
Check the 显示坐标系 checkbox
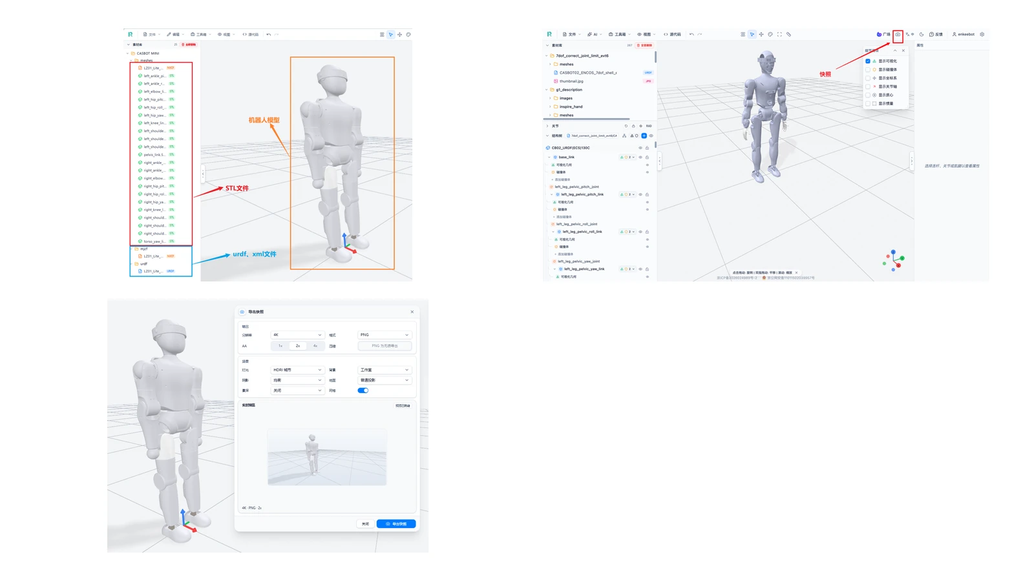868,78
